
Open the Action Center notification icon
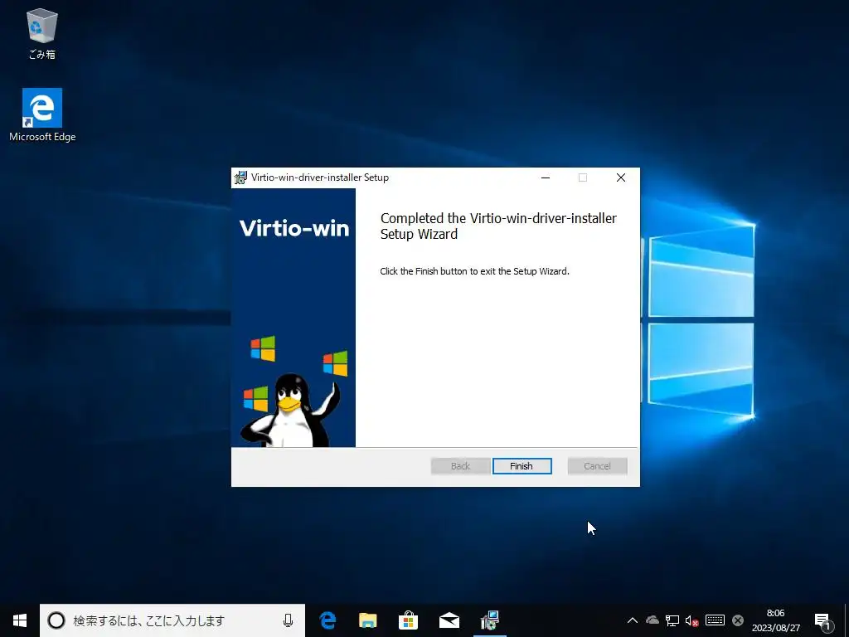(823, 620)
